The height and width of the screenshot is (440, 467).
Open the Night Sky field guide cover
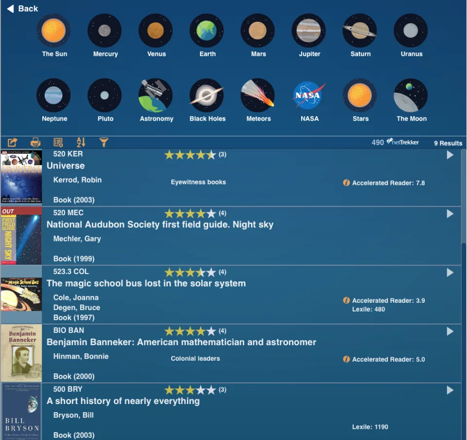pos(21,236)
